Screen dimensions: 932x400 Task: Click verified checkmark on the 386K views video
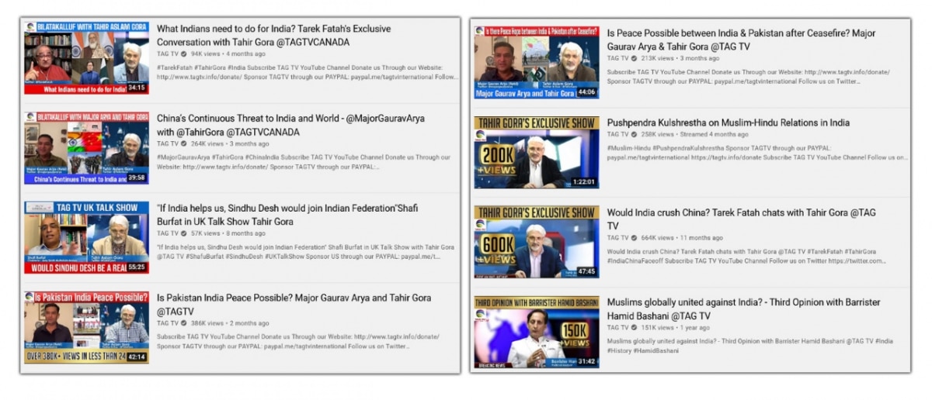pyautogui.click(x=184, y=323)
